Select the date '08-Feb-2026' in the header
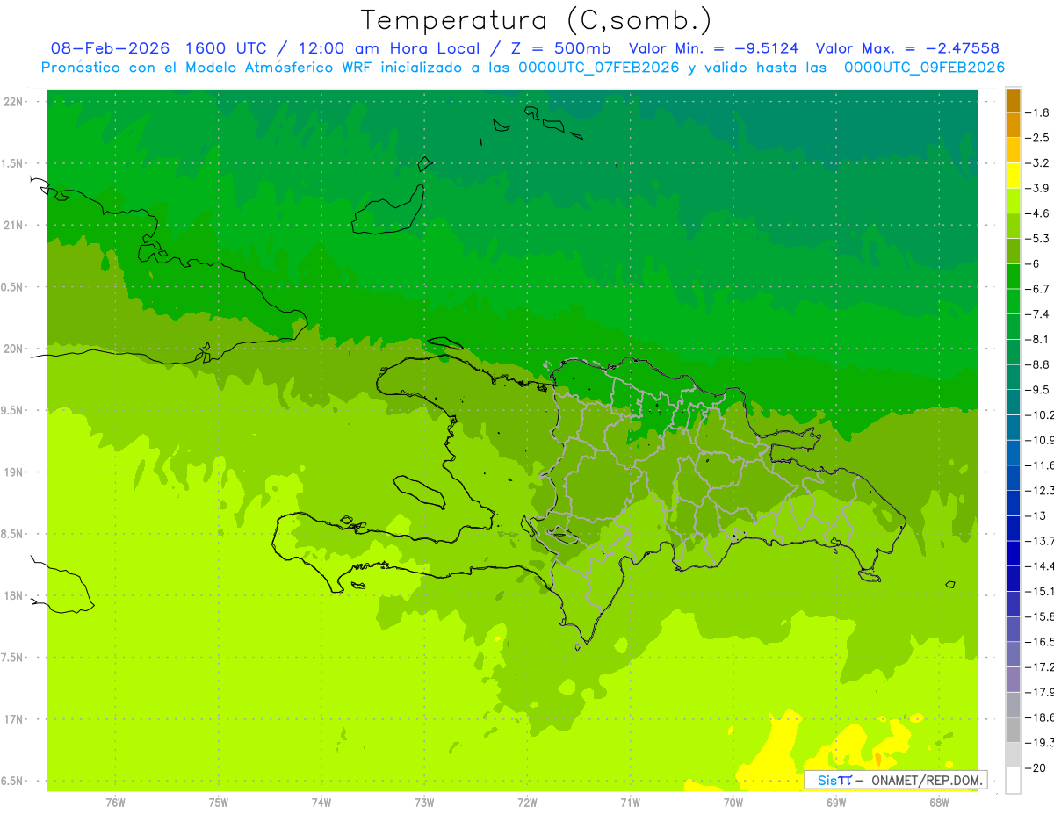This screenshot has width=1054, height=814. click(110, 48)
